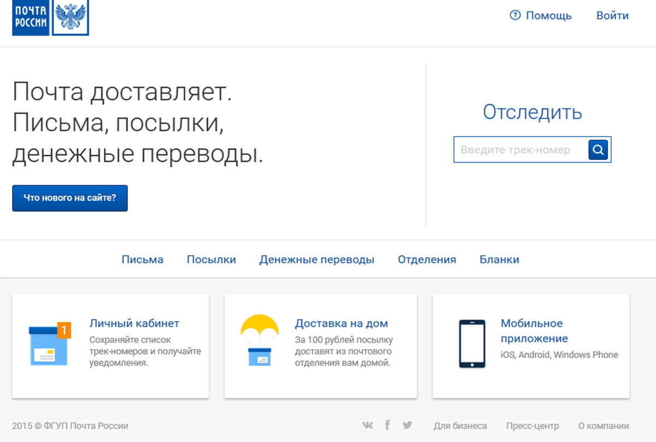656x442 pixels.
Task: Click the parachute delivery icon
Action: (260, 340)
